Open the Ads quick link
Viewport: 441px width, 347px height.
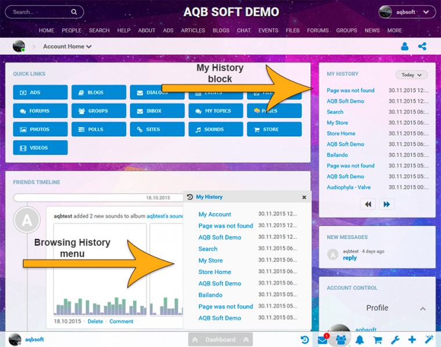40,93
